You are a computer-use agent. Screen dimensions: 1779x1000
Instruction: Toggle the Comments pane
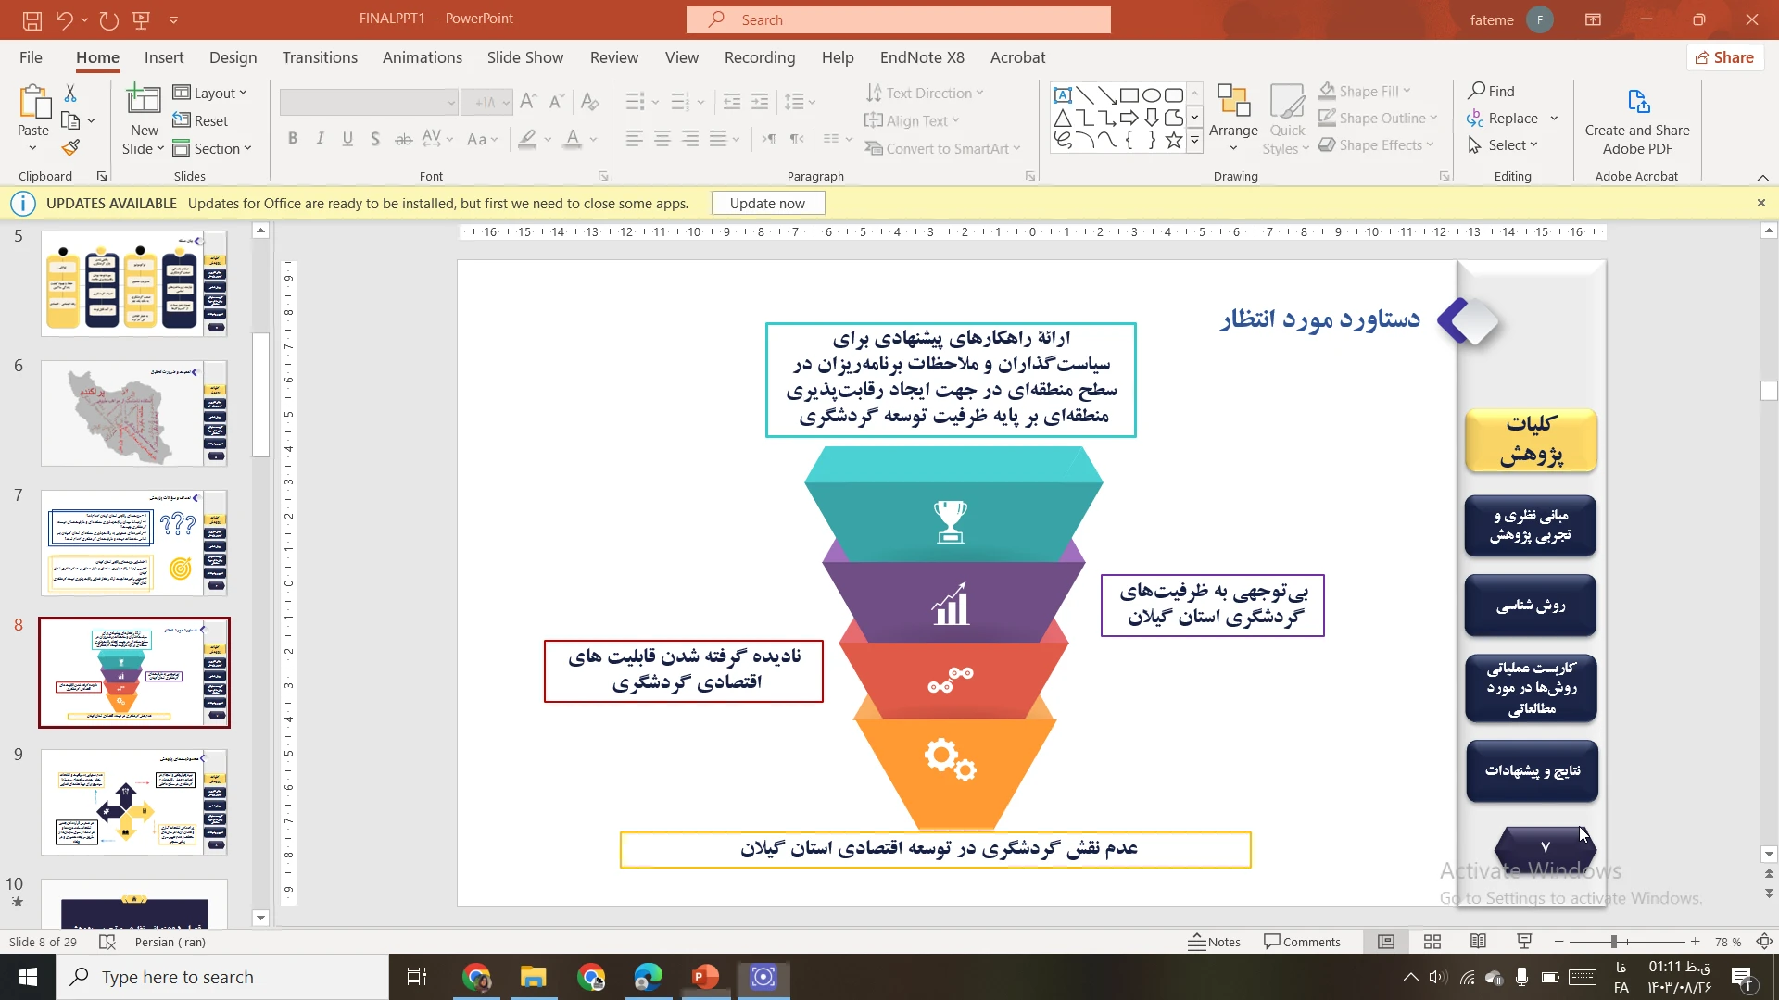coord(1302,942)
